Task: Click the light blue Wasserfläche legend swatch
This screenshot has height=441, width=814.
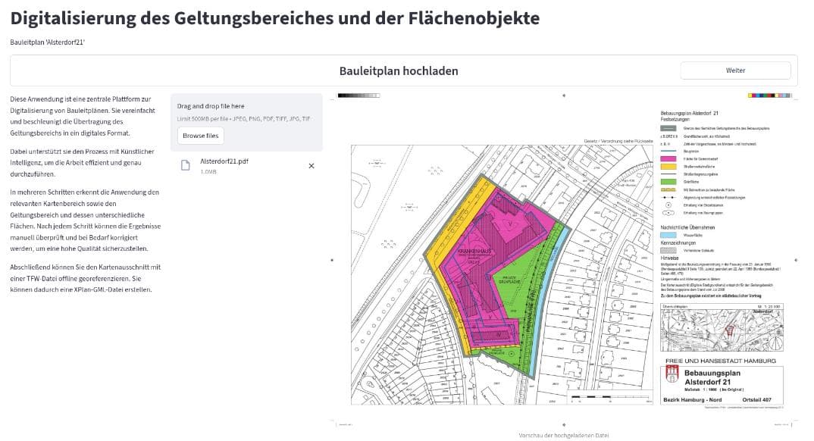Action: (668, 235)
